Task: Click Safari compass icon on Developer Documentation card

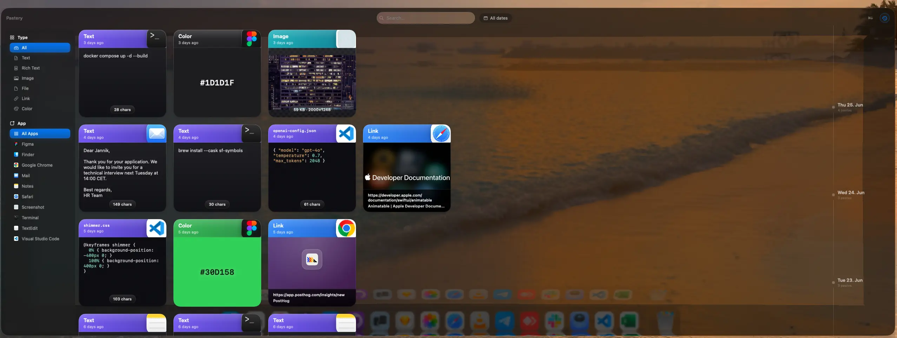Action: pos(441,134)
